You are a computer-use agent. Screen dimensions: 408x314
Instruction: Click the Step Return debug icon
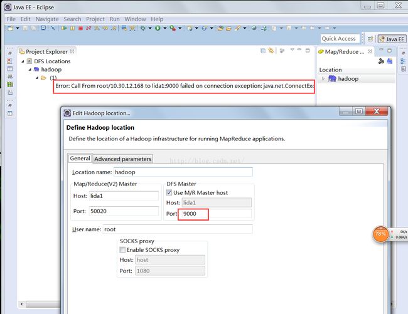(x=114, y=28)
